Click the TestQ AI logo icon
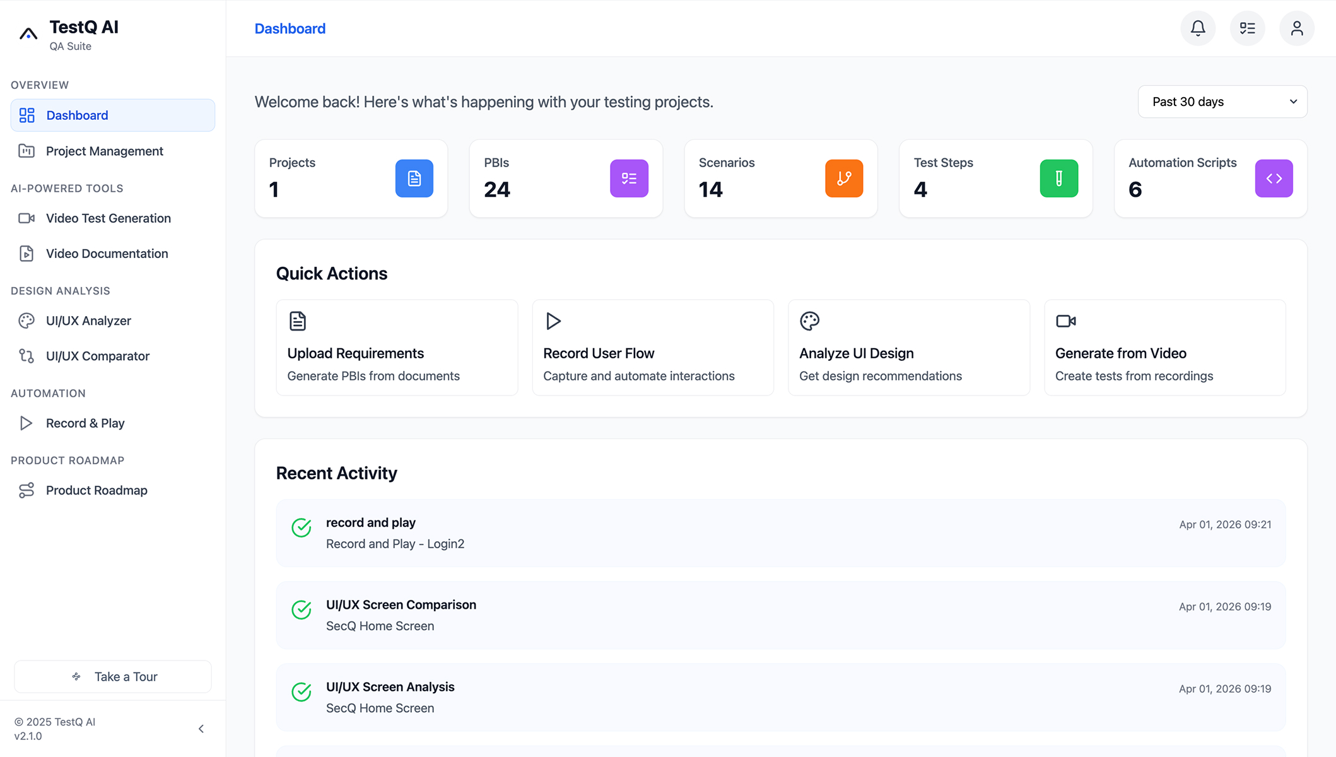Screen dimensions: 1336x757 pos(28,33)
